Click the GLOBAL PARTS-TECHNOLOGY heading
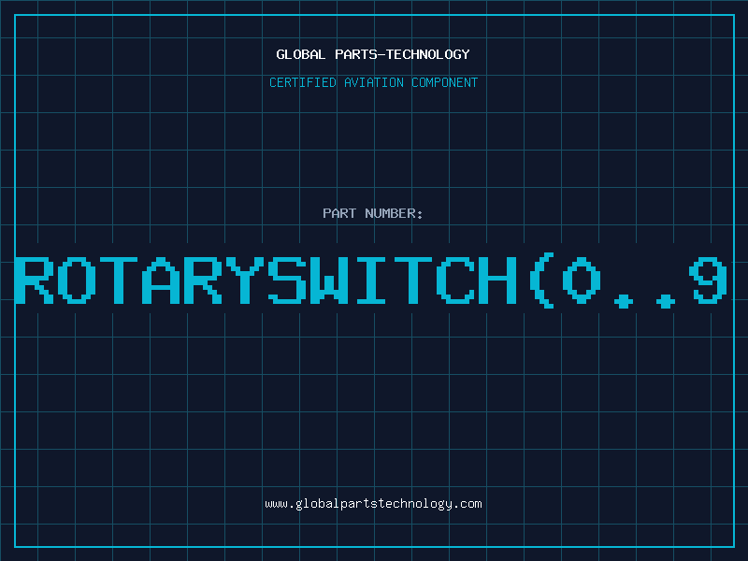The width and height of the screenshot is (748, 561). [373, 54]
